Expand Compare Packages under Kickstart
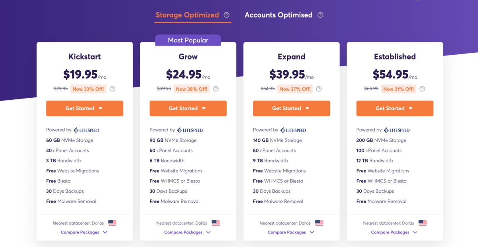The width and height of the screenshot is (478, 247). pos(84,232)
